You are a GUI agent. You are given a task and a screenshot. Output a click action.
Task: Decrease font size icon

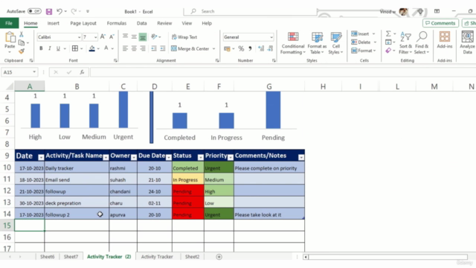112,36
